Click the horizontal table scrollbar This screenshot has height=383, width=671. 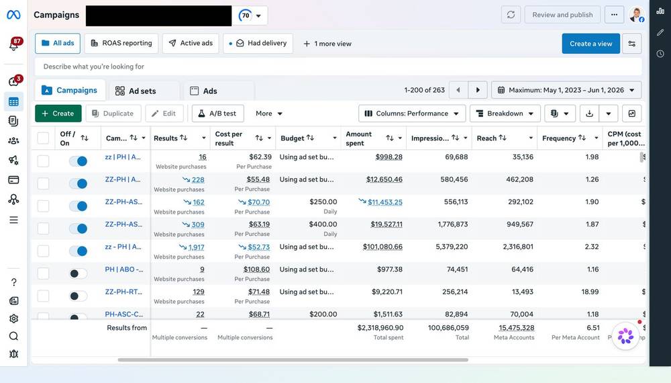pyautogui.click(x=293, y=360)
